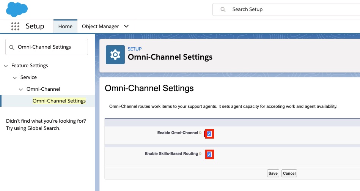Click the Omni-Channel Settings gear icon

pyautogui.click(x=115, y=55)
